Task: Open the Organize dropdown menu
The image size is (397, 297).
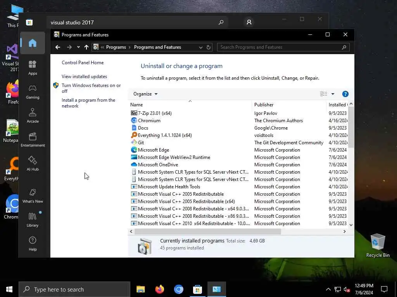Action: coord(145,94)
